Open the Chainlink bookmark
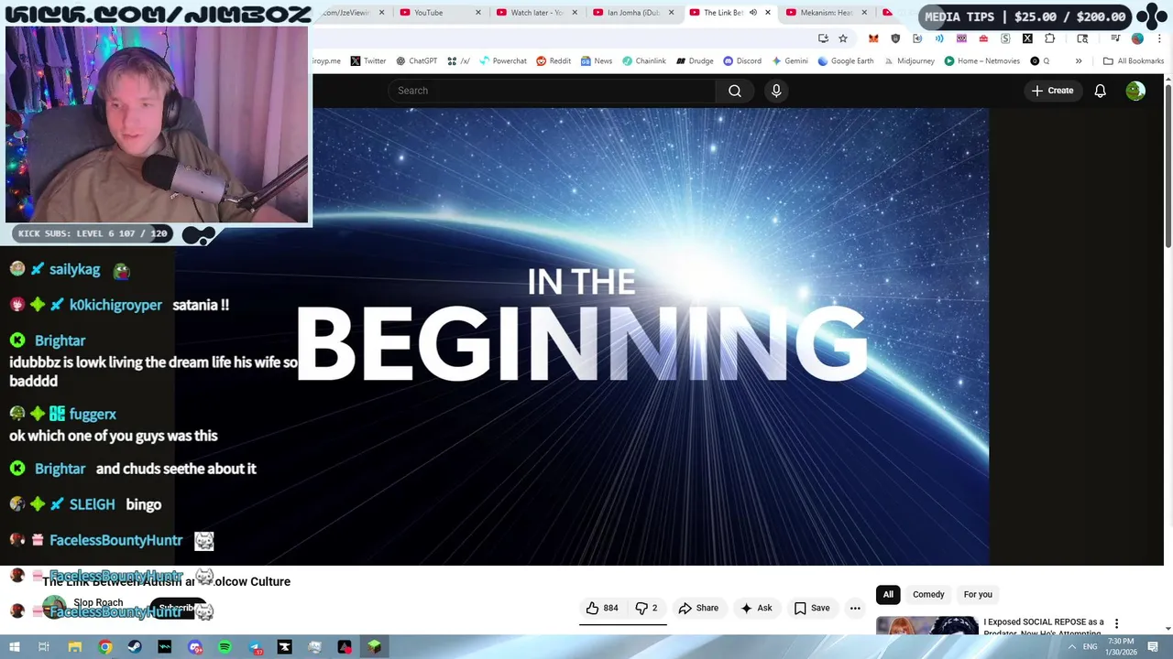Screen dimensions: 1173x659 coord(644,61)
